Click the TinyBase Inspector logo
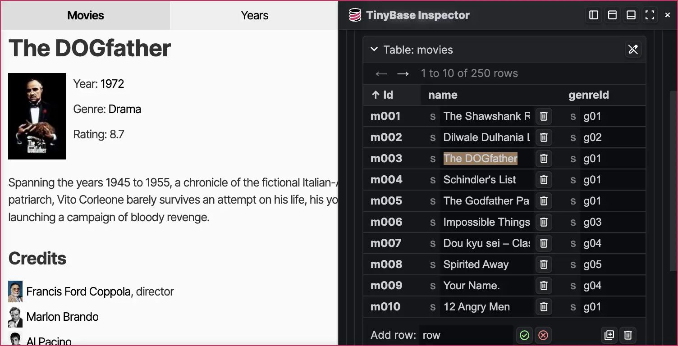The width and height of the screenshot is (678, 346). click(356, 14)
